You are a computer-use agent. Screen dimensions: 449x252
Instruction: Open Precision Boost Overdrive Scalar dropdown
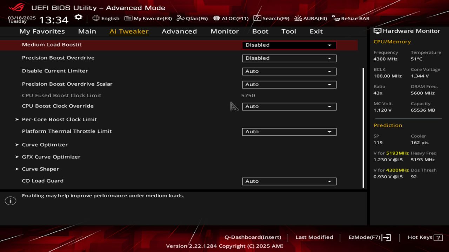pos(289,84)
